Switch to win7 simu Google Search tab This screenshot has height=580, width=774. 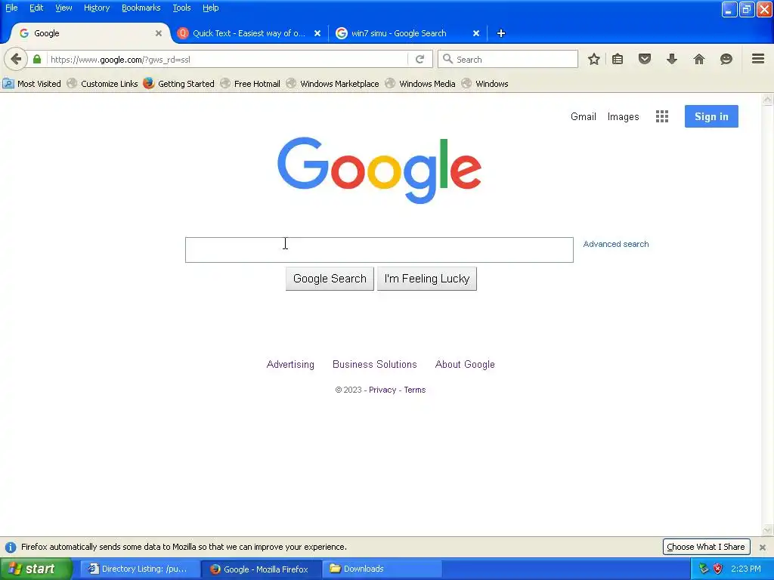click(407, 33)
